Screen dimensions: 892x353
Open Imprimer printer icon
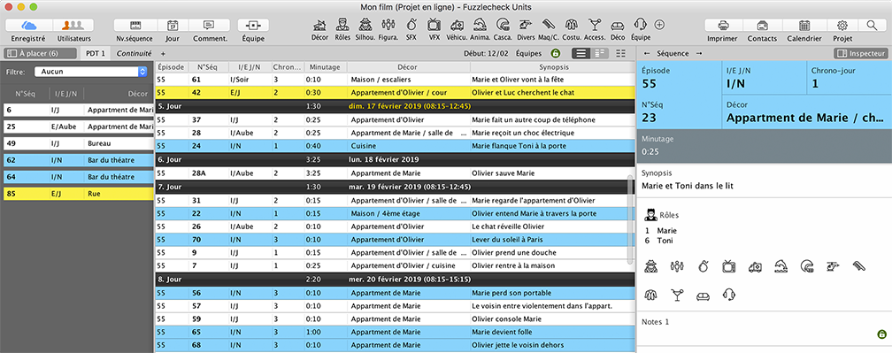(x=723, y=26)
